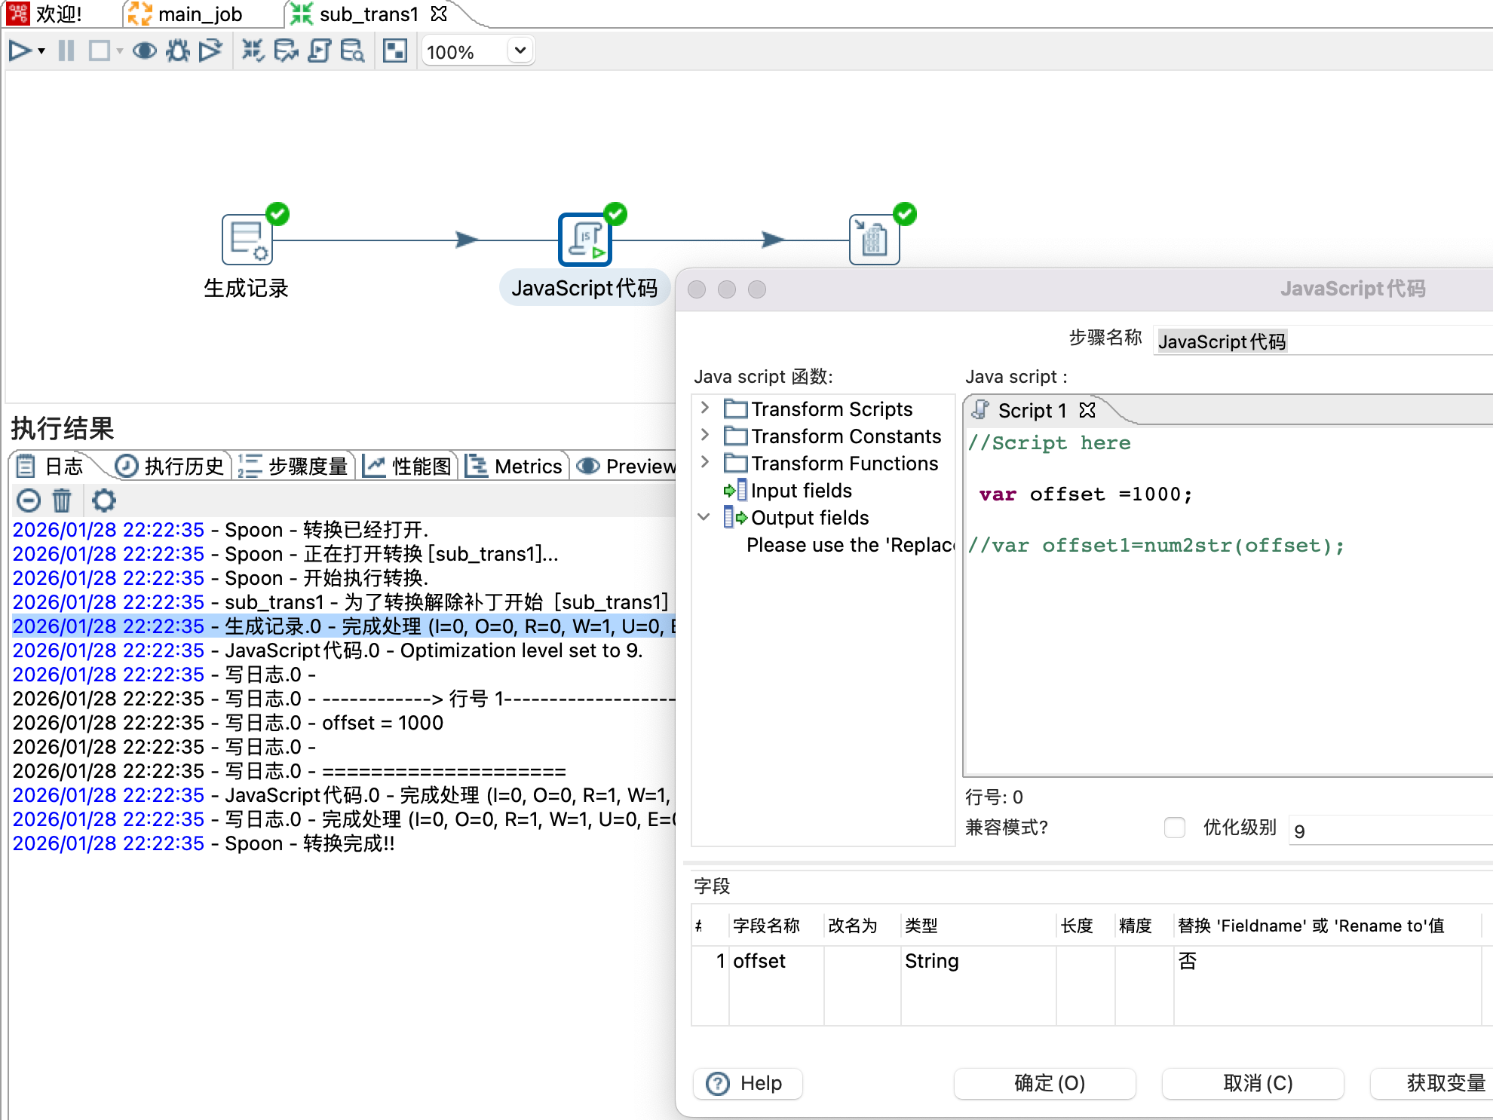
Task: Clear the log with trash icon
Action: pos(62,500)
